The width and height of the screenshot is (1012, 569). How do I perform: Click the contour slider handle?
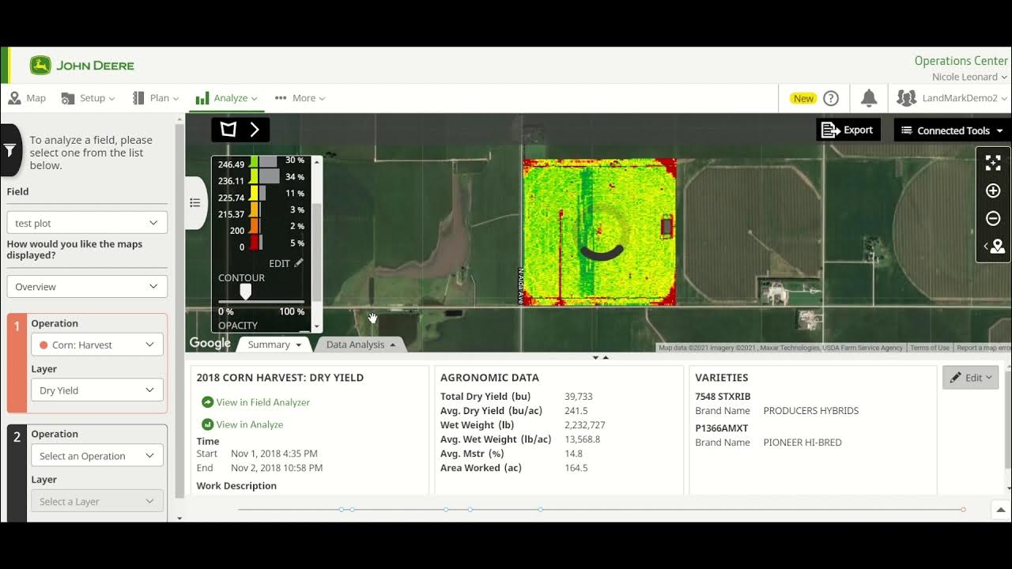point(245,292)
